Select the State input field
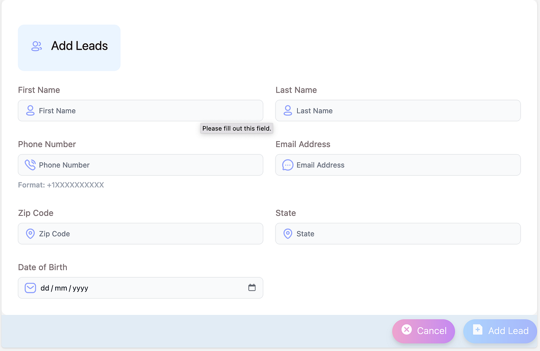 tap(378, 233)
